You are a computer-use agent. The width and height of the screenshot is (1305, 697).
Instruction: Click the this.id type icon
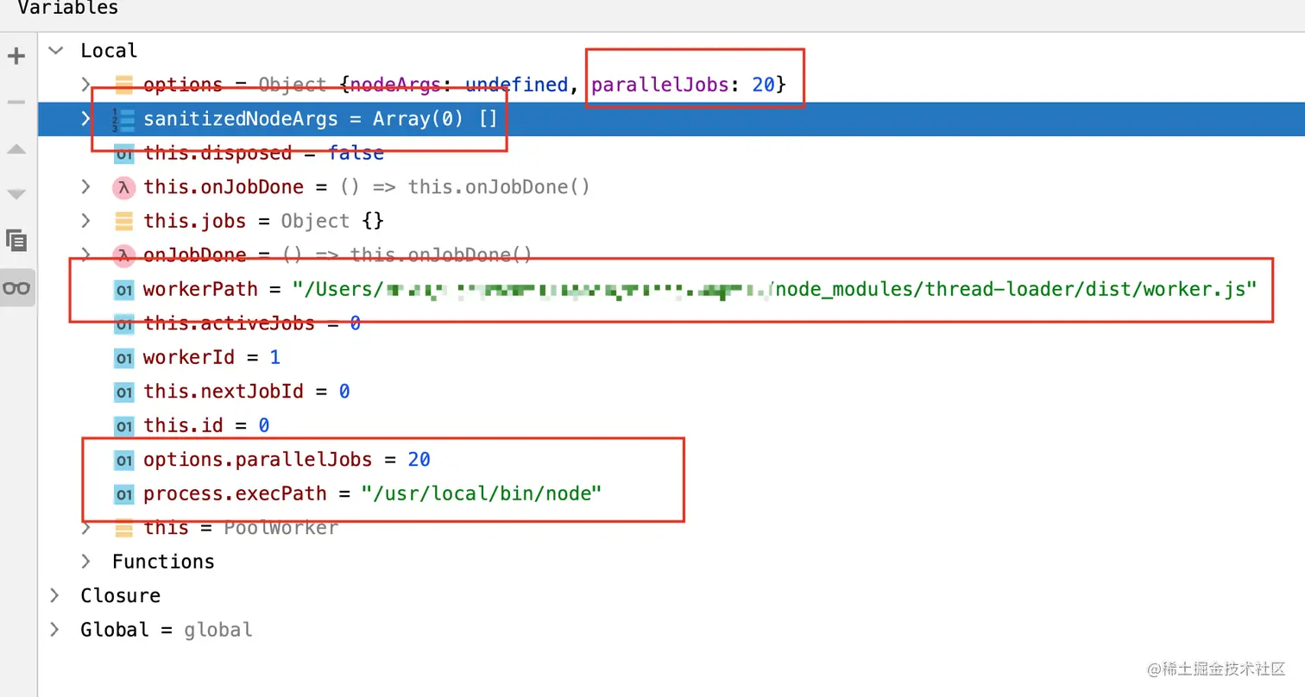[124, 425]
